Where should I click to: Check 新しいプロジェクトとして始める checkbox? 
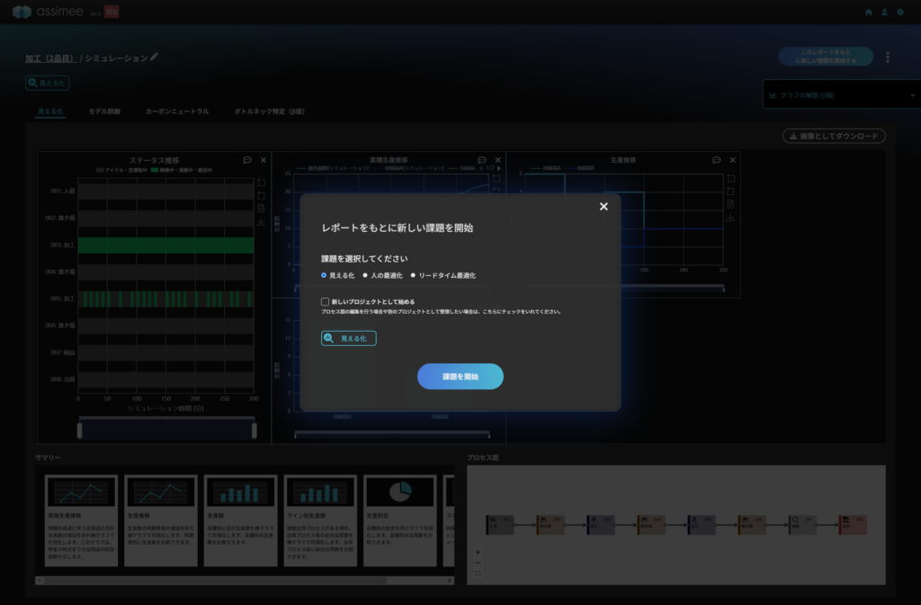click(x=326, y=302)
